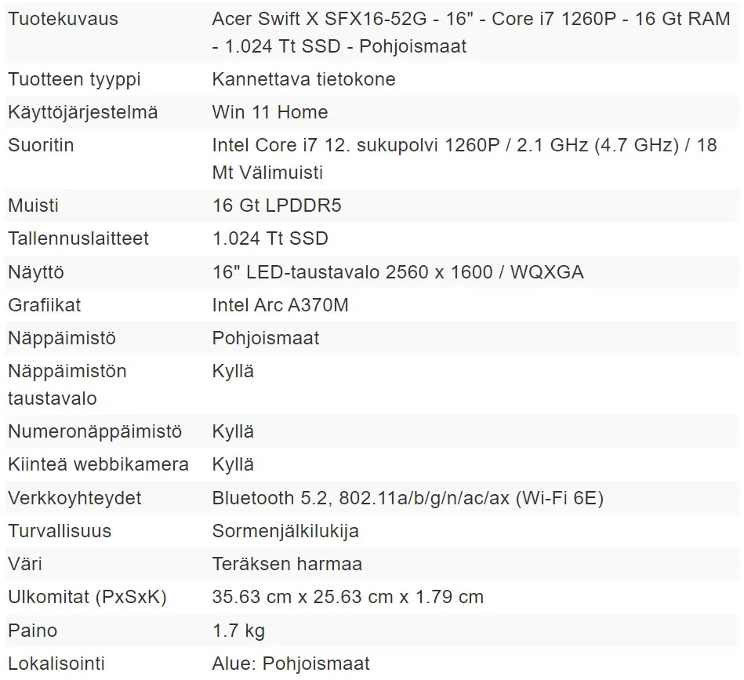Click the Tallennuslaitteet label
The image size is (744, 680).
coord(78,238)
